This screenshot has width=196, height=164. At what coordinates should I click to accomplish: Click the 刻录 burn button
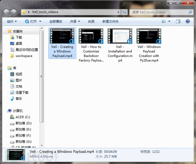coord(91,21)
